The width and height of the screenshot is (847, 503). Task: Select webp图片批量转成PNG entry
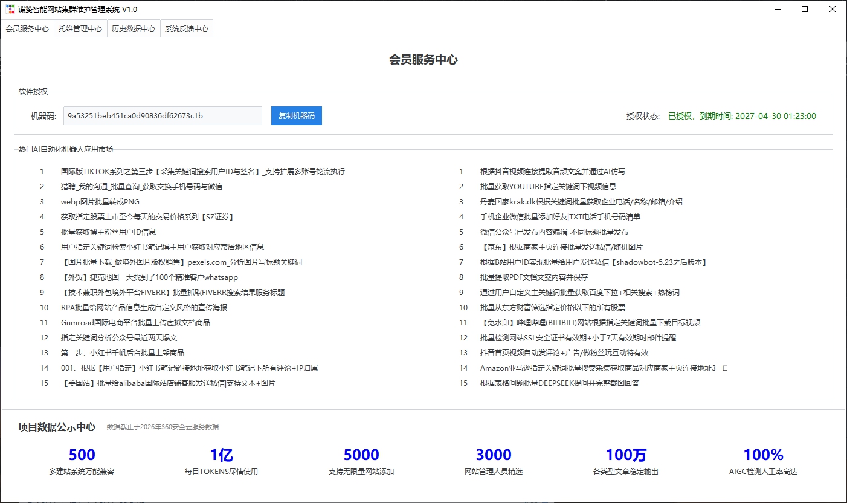(x=100, y=202)
